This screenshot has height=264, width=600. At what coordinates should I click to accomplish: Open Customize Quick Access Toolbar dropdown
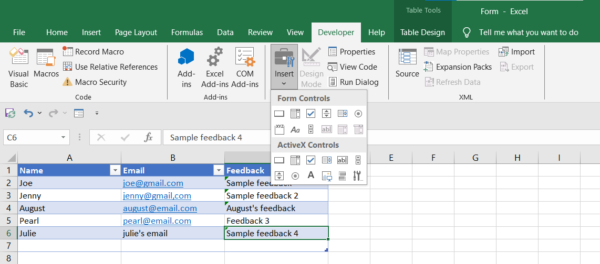[x=97, y=113]
